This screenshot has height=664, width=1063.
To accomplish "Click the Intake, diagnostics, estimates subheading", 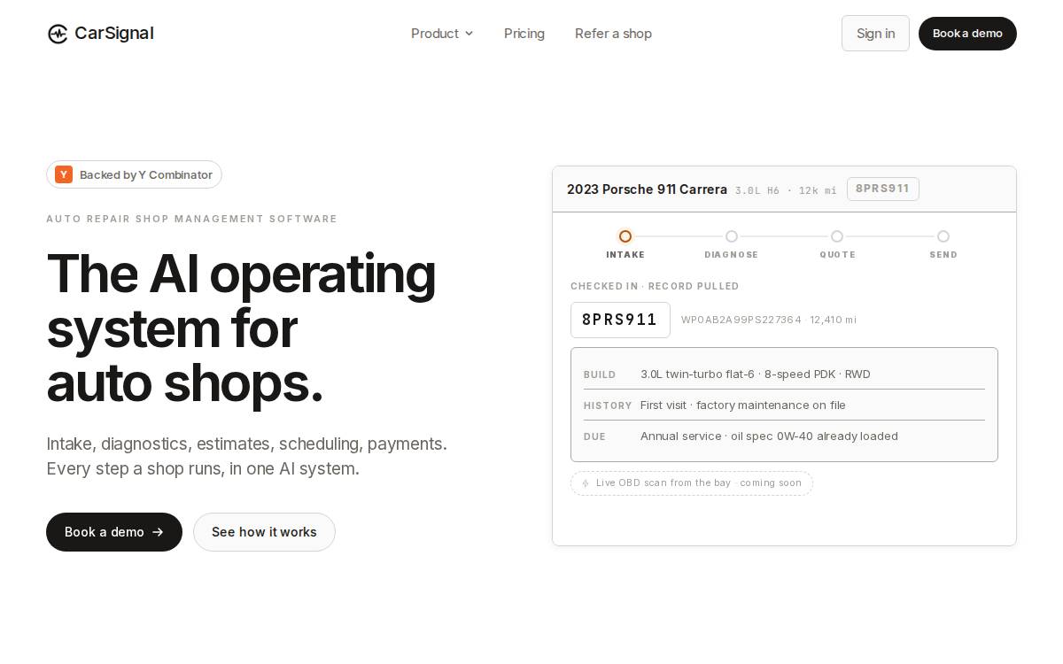I will tap(246, 456).
